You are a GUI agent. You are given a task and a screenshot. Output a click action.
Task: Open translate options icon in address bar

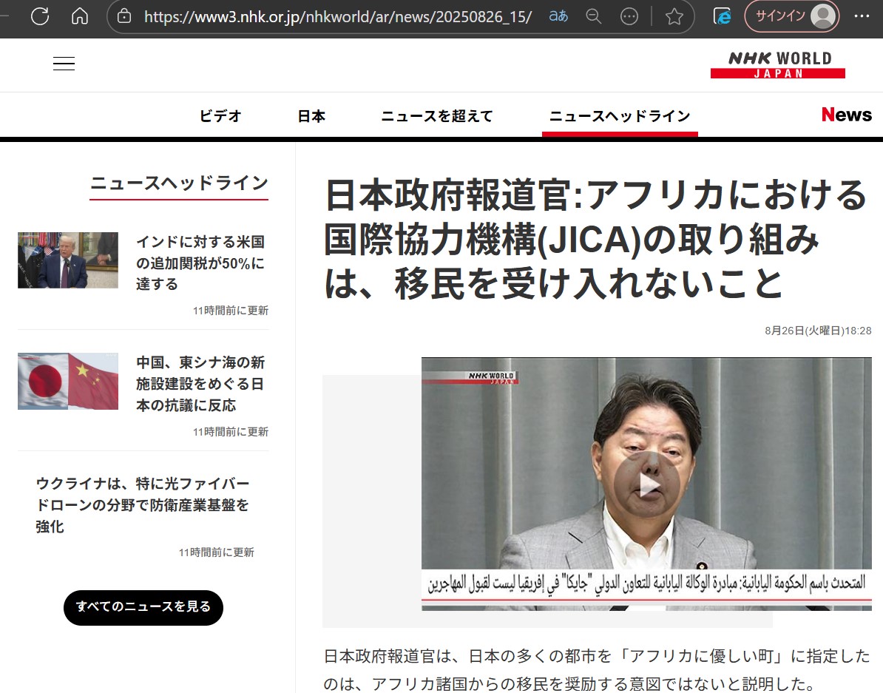pos(558,16)
